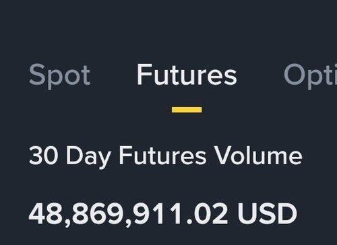Image resolution: width=337 pixels, height=245 pixels.
Task: Select the Futures tab
Action: click(x=187, y=75)
